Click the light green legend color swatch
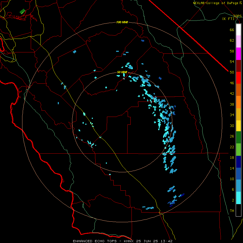The width and height of the screenshot is (243, 243). click(x=238, y=150)
